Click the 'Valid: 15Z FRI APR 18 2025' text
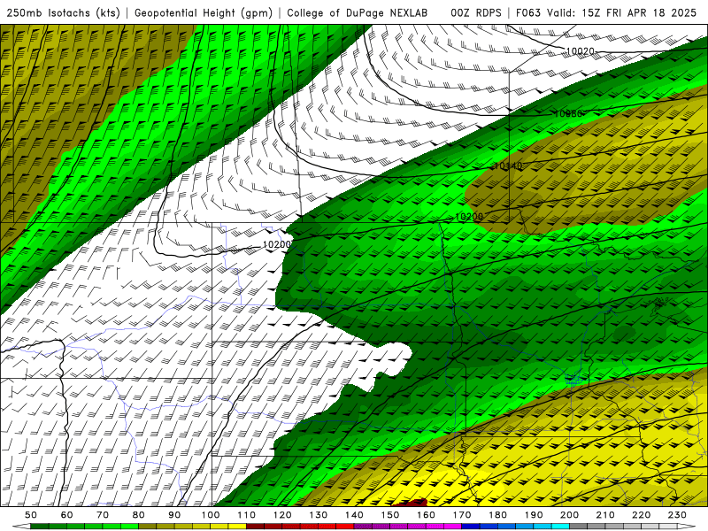This screenshot has height=531, width=708. pyautogui.click(x=622, y=12)
